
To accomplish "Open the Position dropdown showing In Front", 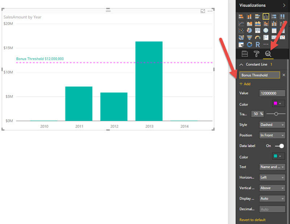I will [x=272, y=135].
